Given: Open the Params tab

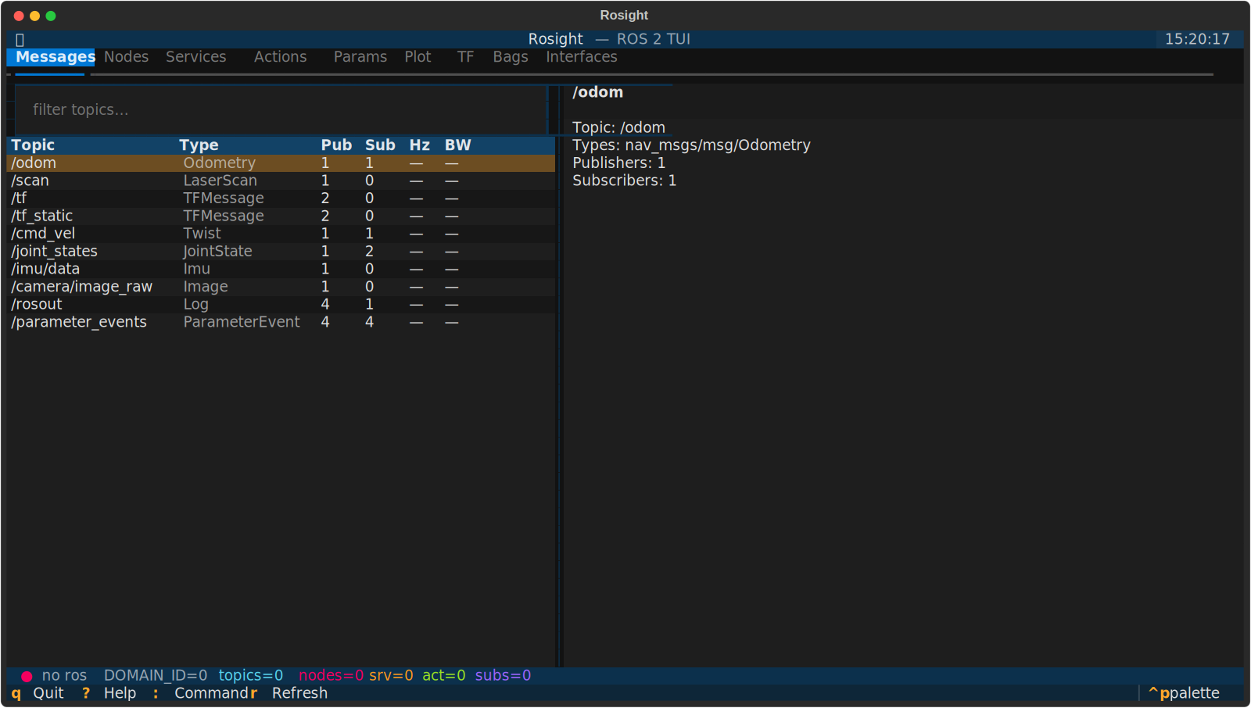Looking at the screenshot, I should pyautogui.click(x=360, y=57).
